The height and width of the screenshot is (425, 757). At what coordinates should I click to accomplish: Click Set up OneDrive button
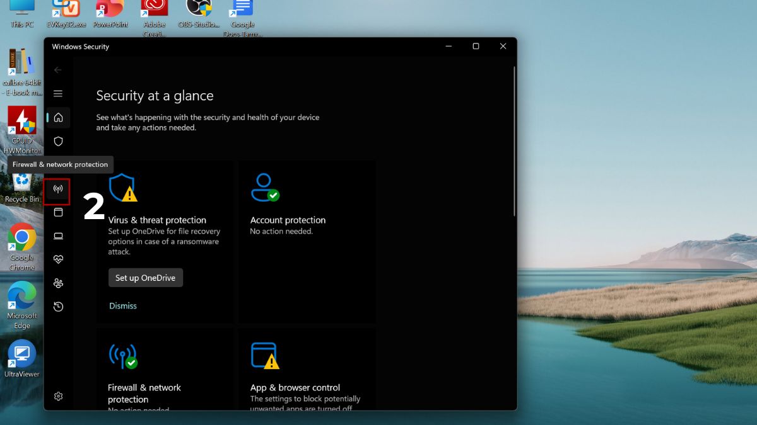coord(146,278)
